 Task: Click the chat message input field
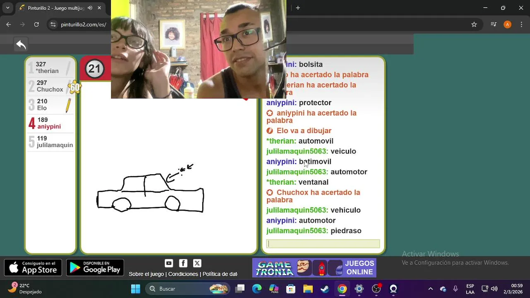pos(323,244)
